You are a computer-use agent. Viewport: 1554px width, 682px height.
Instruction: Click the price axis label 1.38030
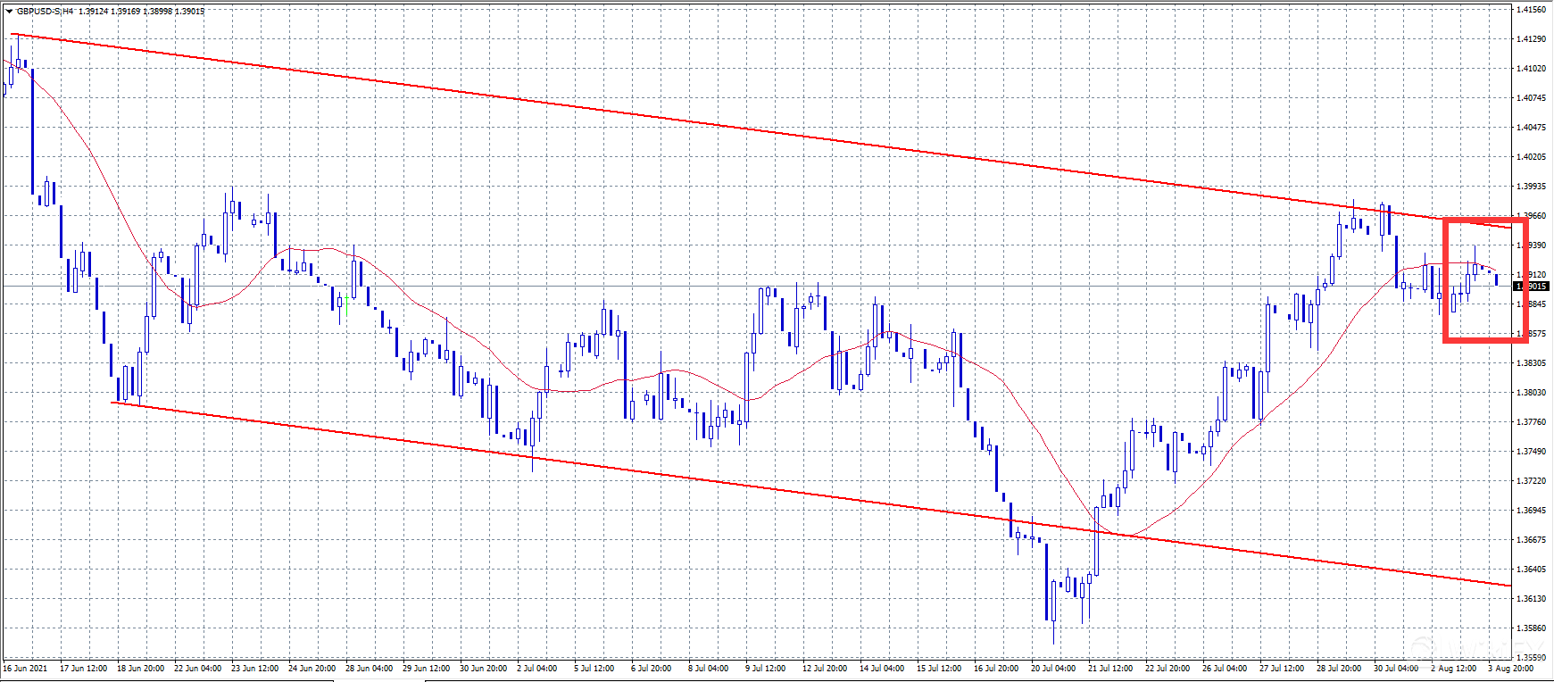pyautogui.click(x=1531, y=393)
